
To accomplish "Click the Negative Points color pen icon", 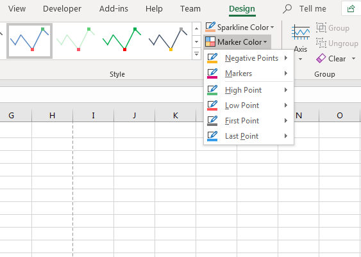I will pos(212,58).
